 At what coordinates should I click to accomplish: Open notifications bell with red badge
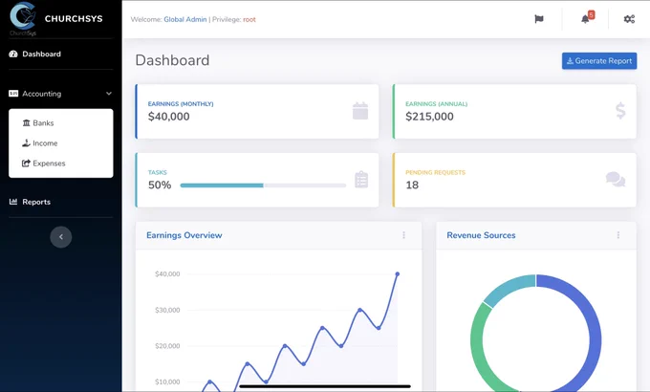[x=587, y=18]
